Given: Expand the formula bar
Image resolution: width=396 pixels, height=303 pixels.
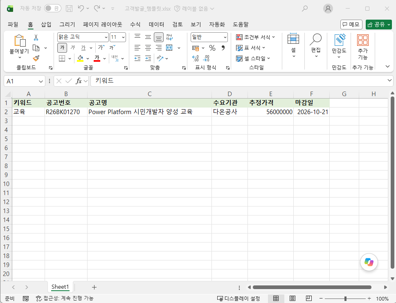Looking at the screenshot, I should click(x=389, y=81).
